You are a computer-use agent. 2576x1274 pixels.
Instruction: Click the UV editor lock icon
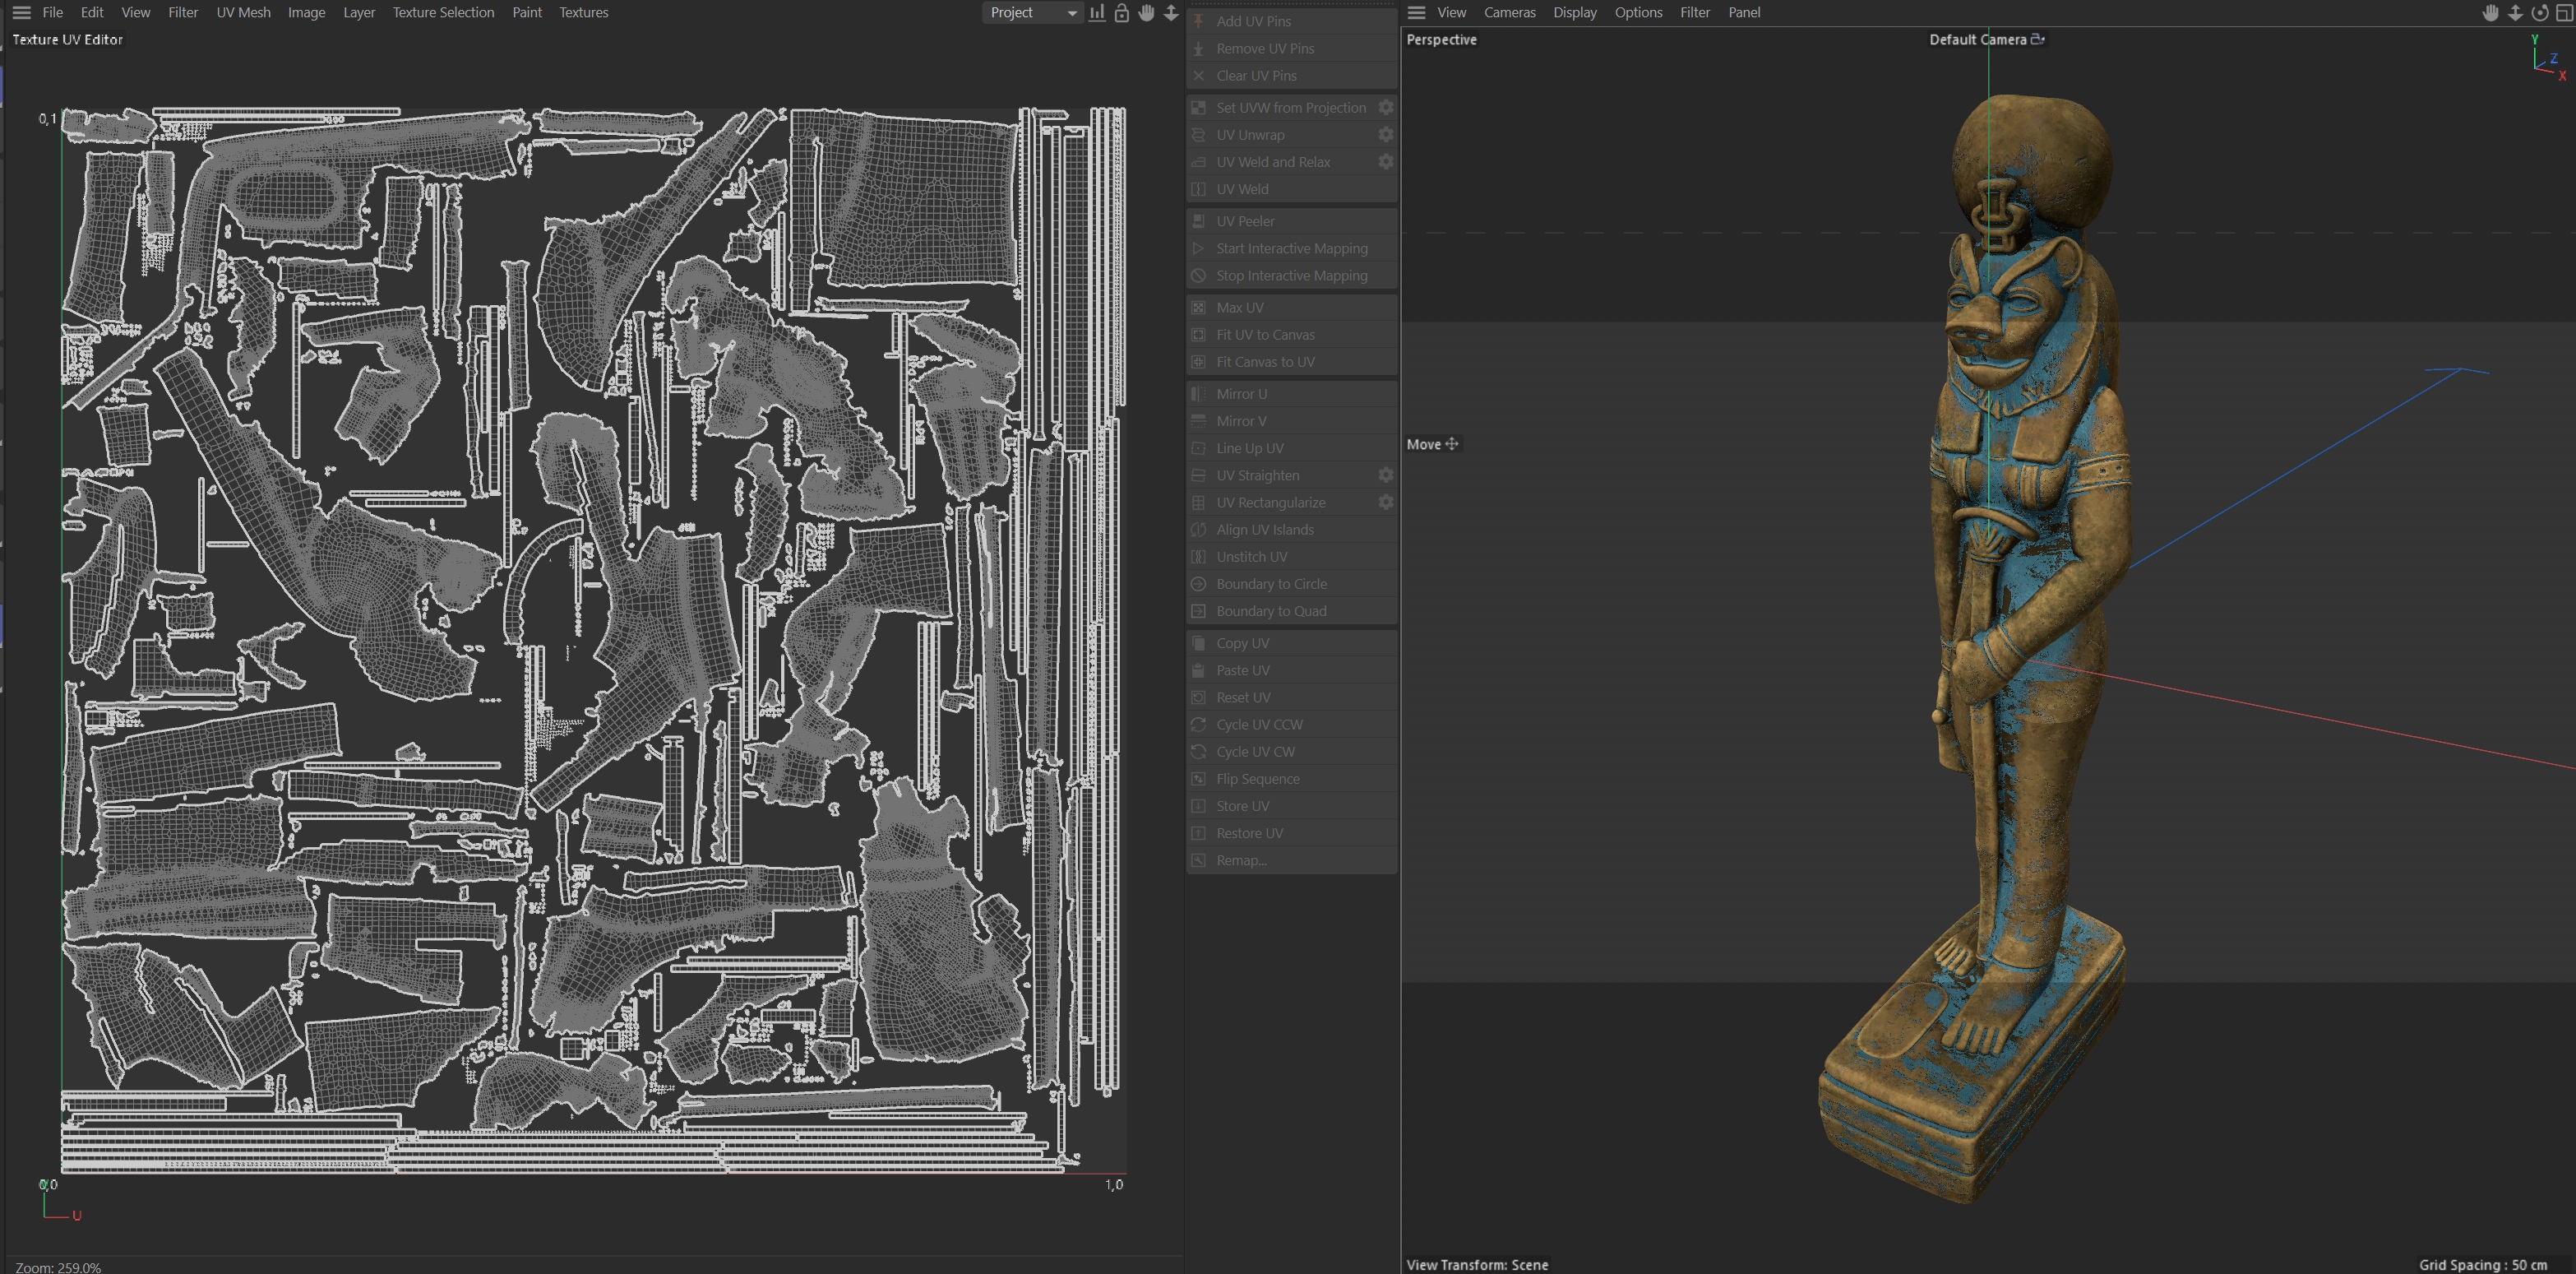point(1121,13)
